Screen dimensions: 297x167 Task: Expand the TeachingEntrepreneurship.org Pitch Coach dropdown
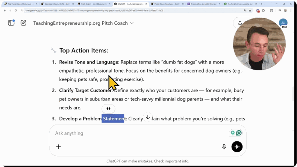132,23
